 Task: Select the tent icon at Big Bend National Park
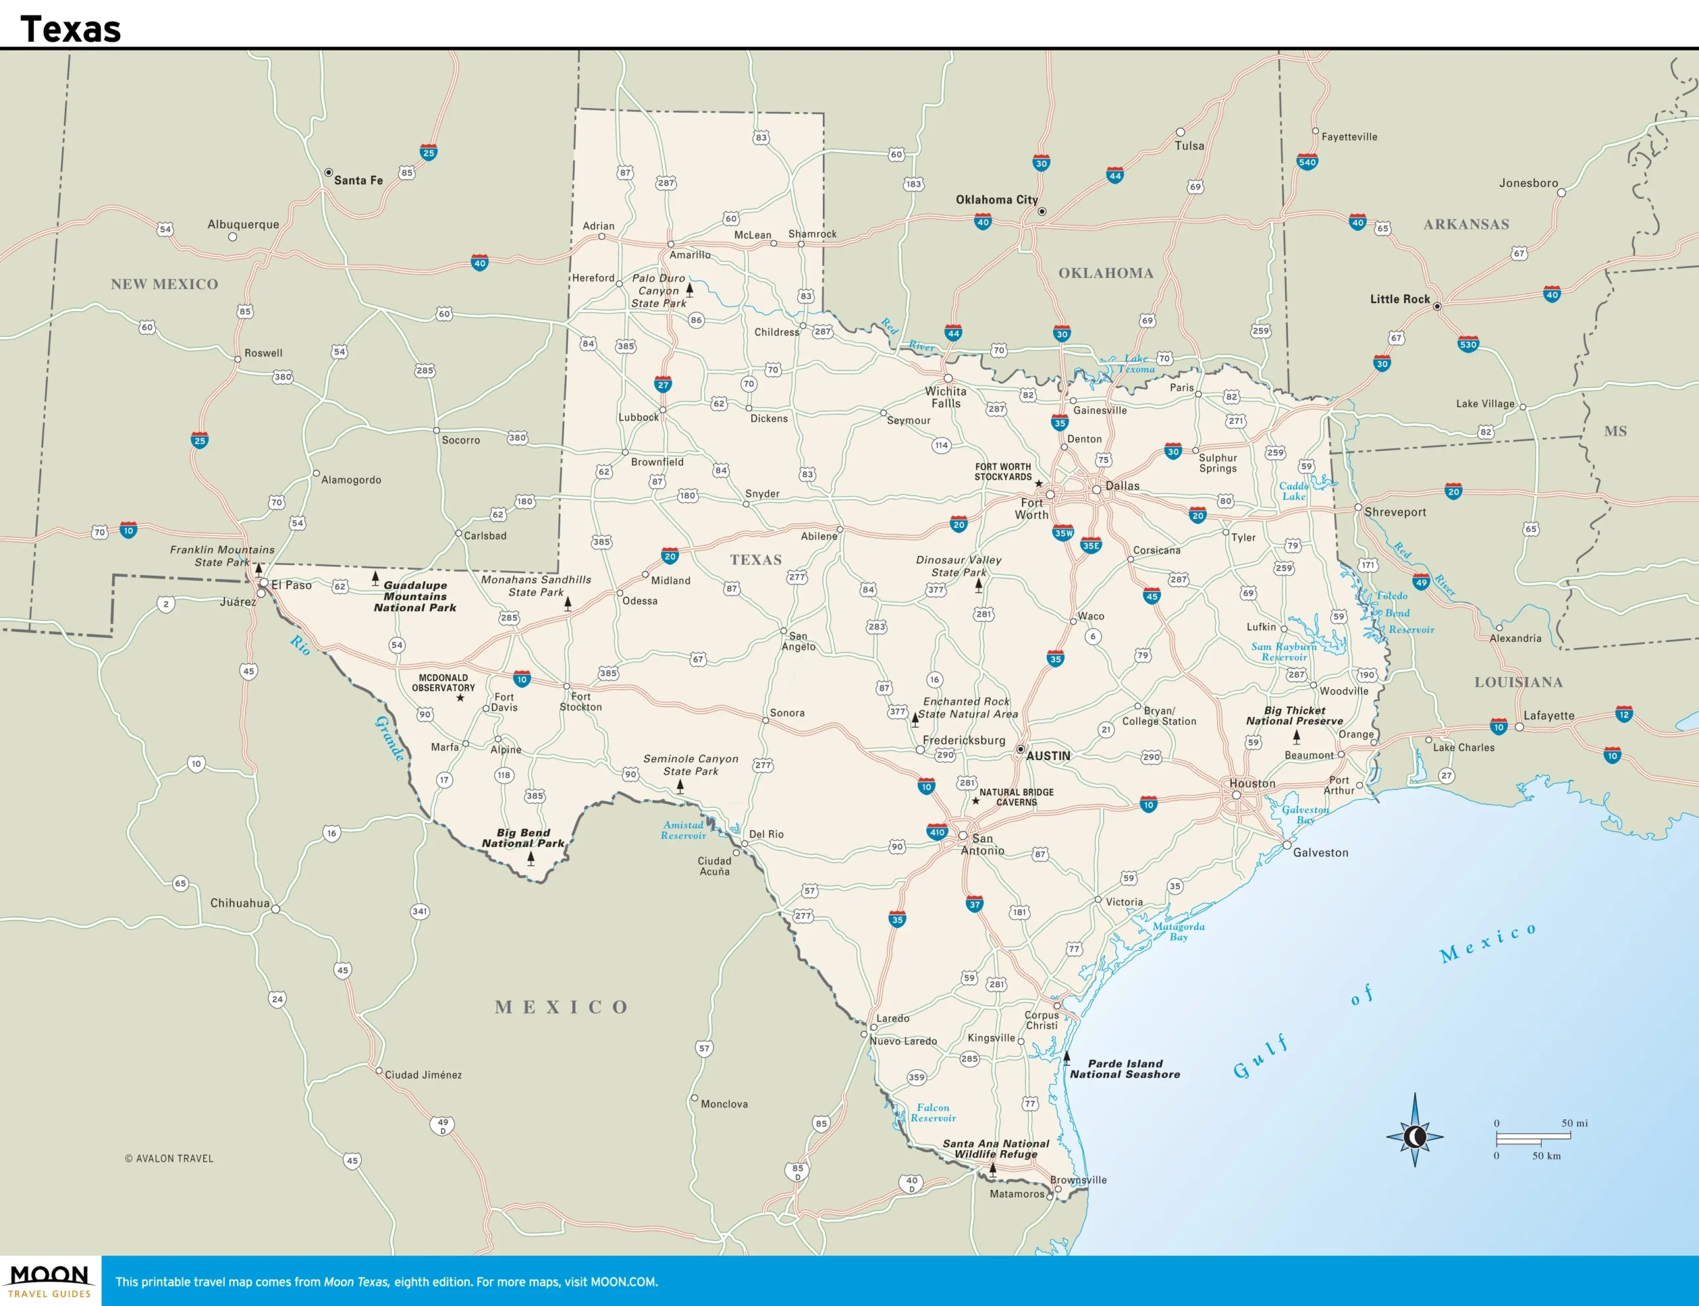click(x=530, y=860)
